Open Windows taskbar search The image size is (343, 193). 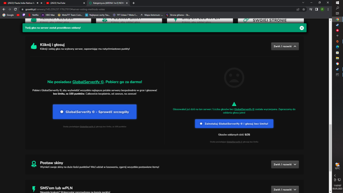tap(338, 8)
